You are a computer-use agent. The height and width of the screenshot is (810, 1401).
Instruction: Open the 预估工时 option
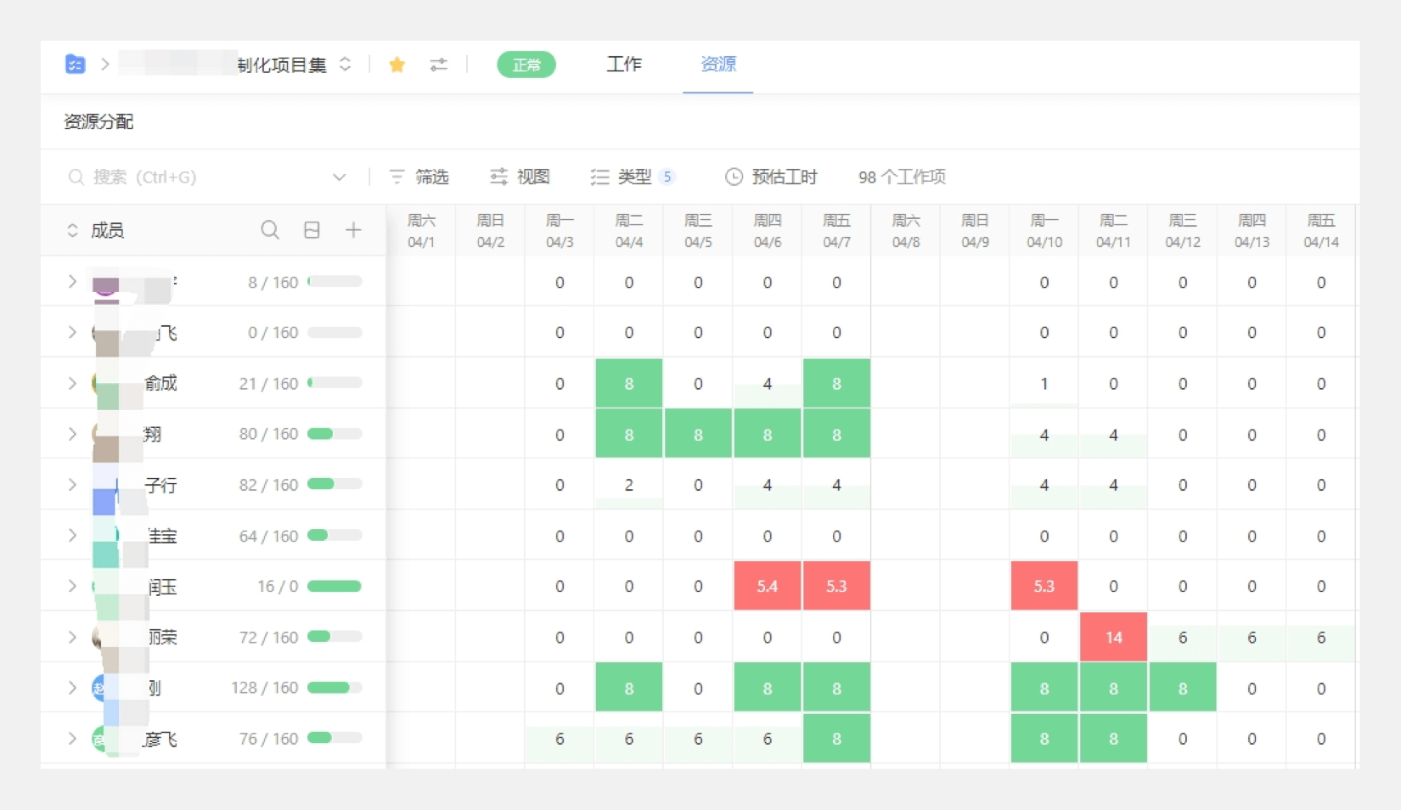(771, 177)
